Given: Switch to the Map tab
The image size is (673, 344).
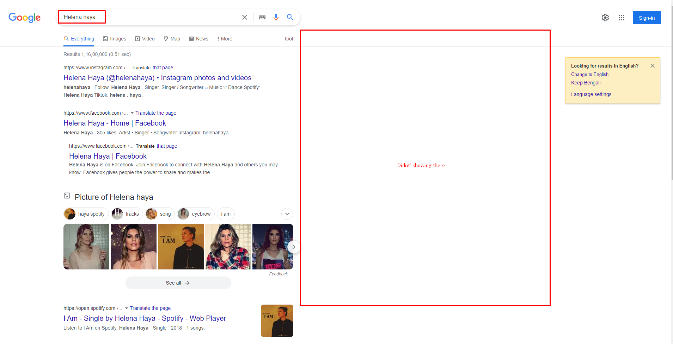Looking at the screenshot, I should 172,39.
